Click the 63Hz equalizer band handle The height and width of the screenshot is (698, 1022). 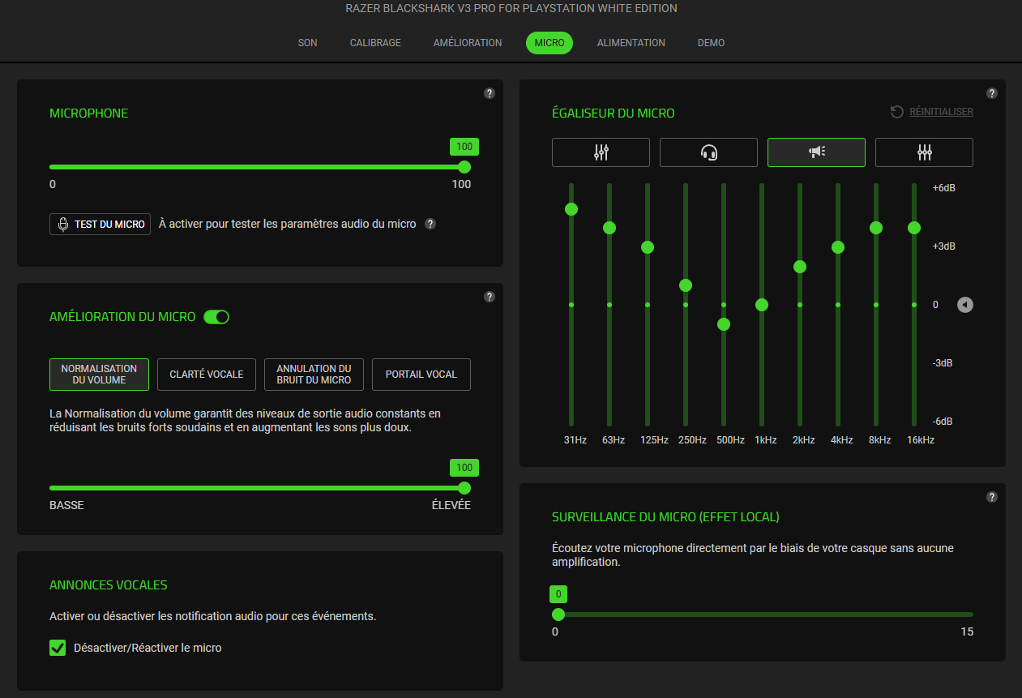coord(609,228)
